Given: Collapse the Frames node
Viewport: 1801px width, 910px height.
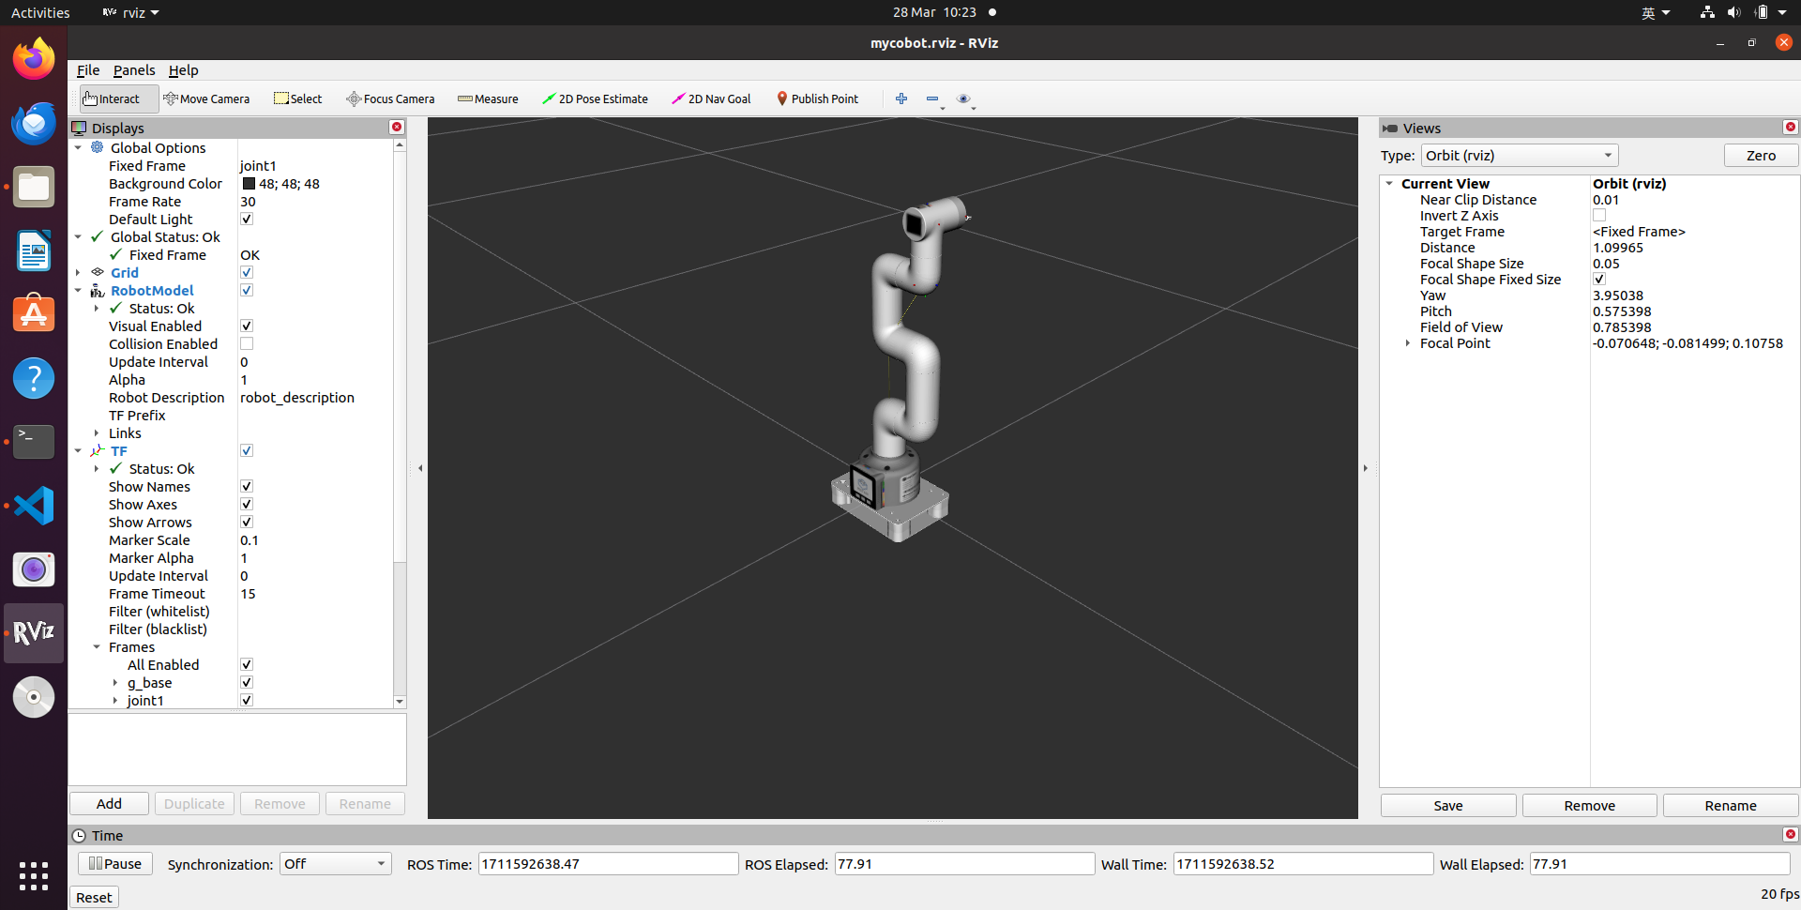Looking at the screenshot, I should point(97,646).
